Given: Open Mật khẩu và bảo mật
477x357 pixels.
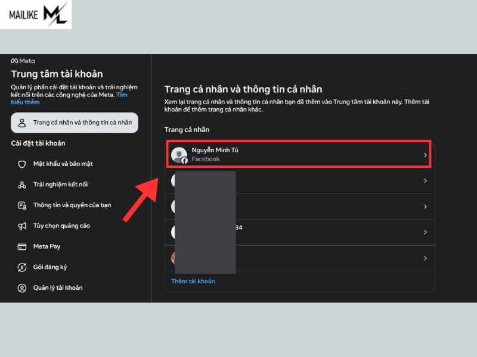Looking at the screenshot, I should pyautogui.click(x=63, y=164).
